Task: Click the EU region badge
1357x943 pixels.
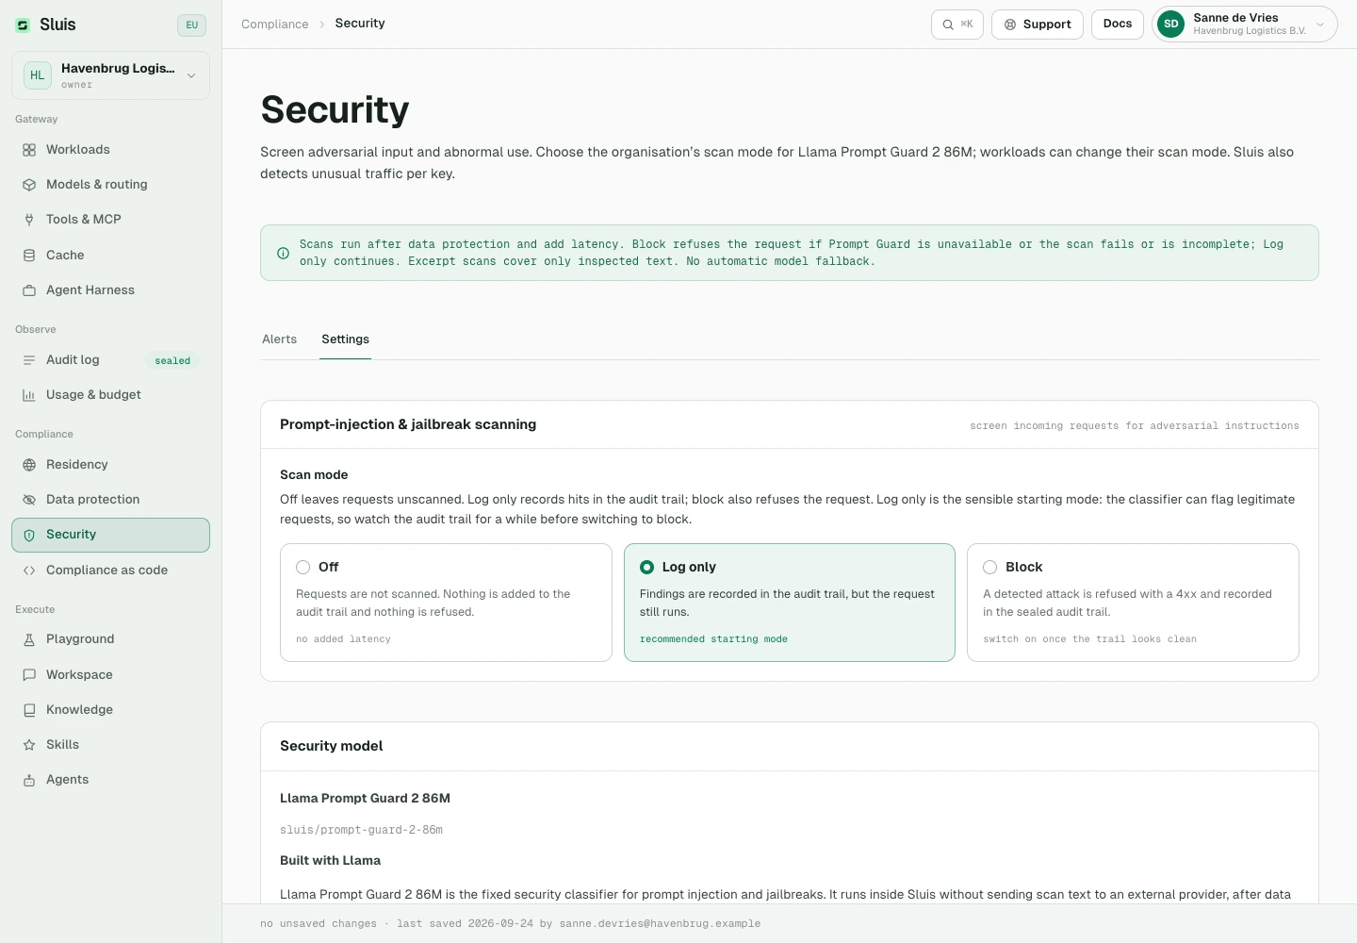Action: (x=191, y=25)
